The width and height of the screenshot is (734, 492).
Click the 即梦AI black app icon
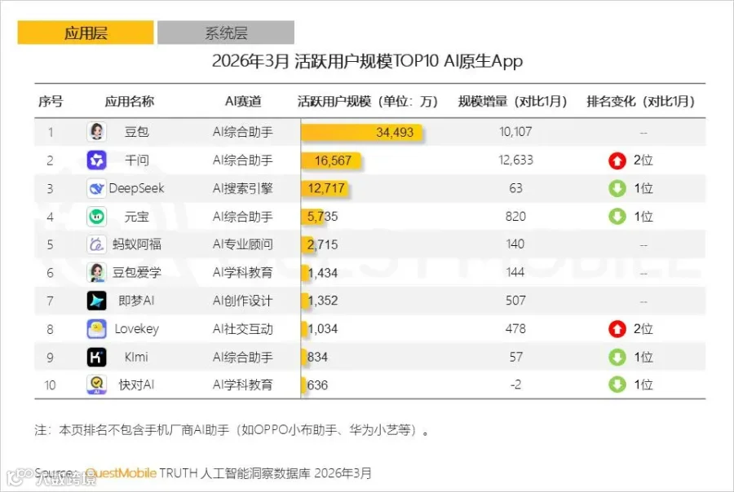point(96,301)
